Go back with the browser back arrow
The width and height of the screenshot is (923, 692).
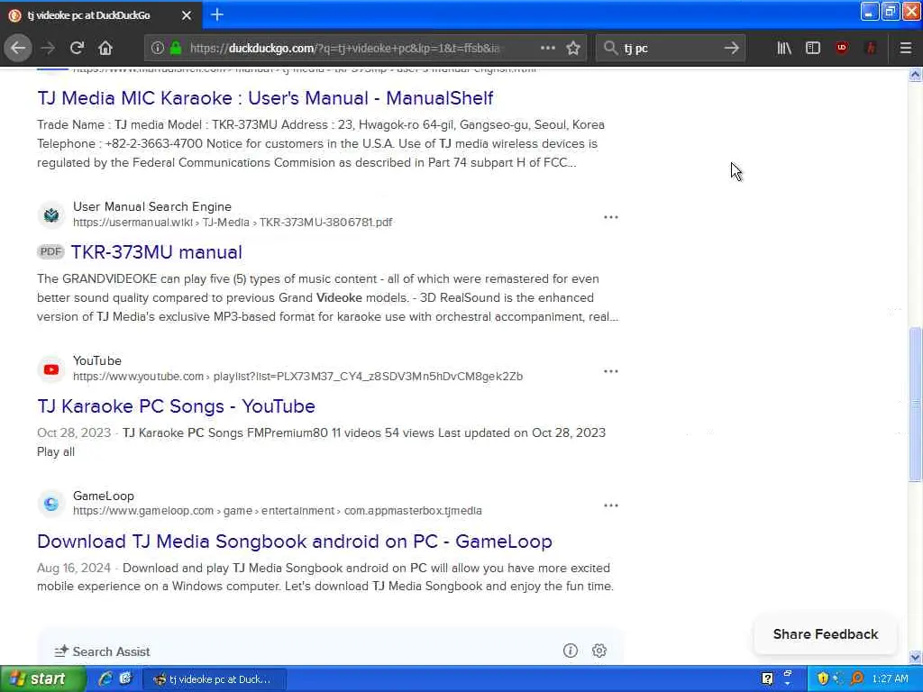[x=18, y=48]
